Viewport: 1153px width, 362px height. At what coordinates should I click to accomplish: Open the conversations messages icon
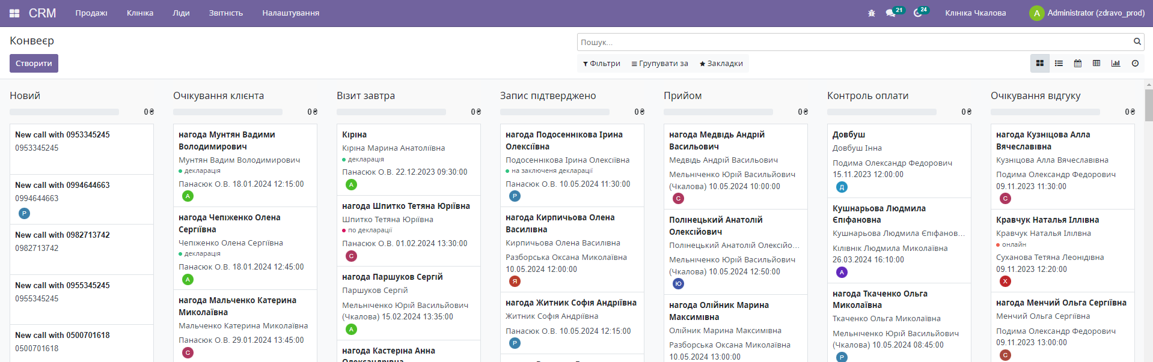coord(890,13)
